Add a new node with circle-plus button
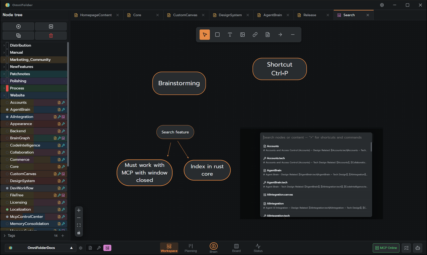427x255 pixels. coord(18,26)
